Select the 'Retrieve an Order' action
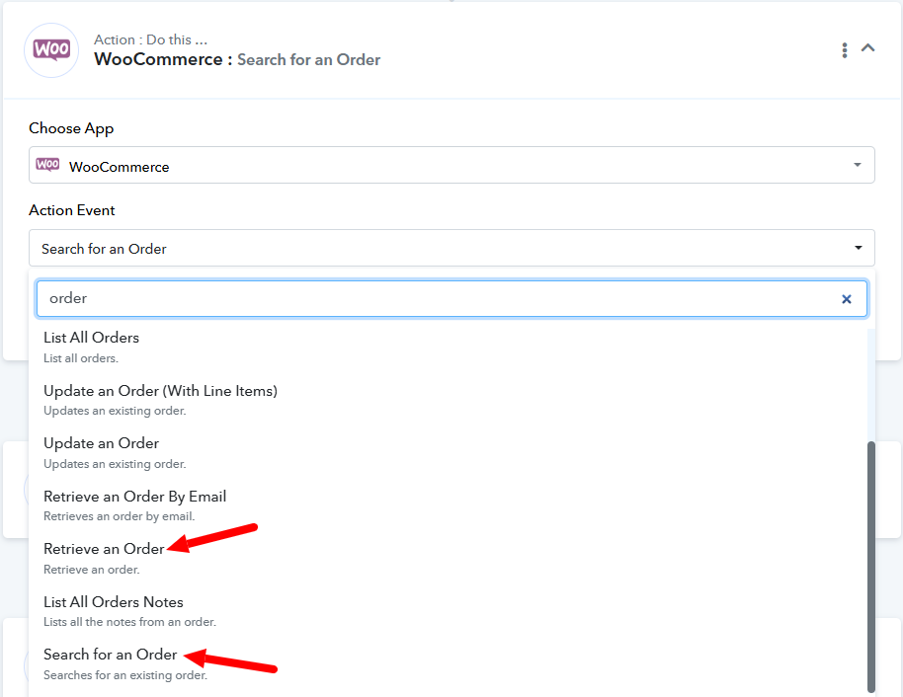The image size is (903, 697). click(104, 549)
